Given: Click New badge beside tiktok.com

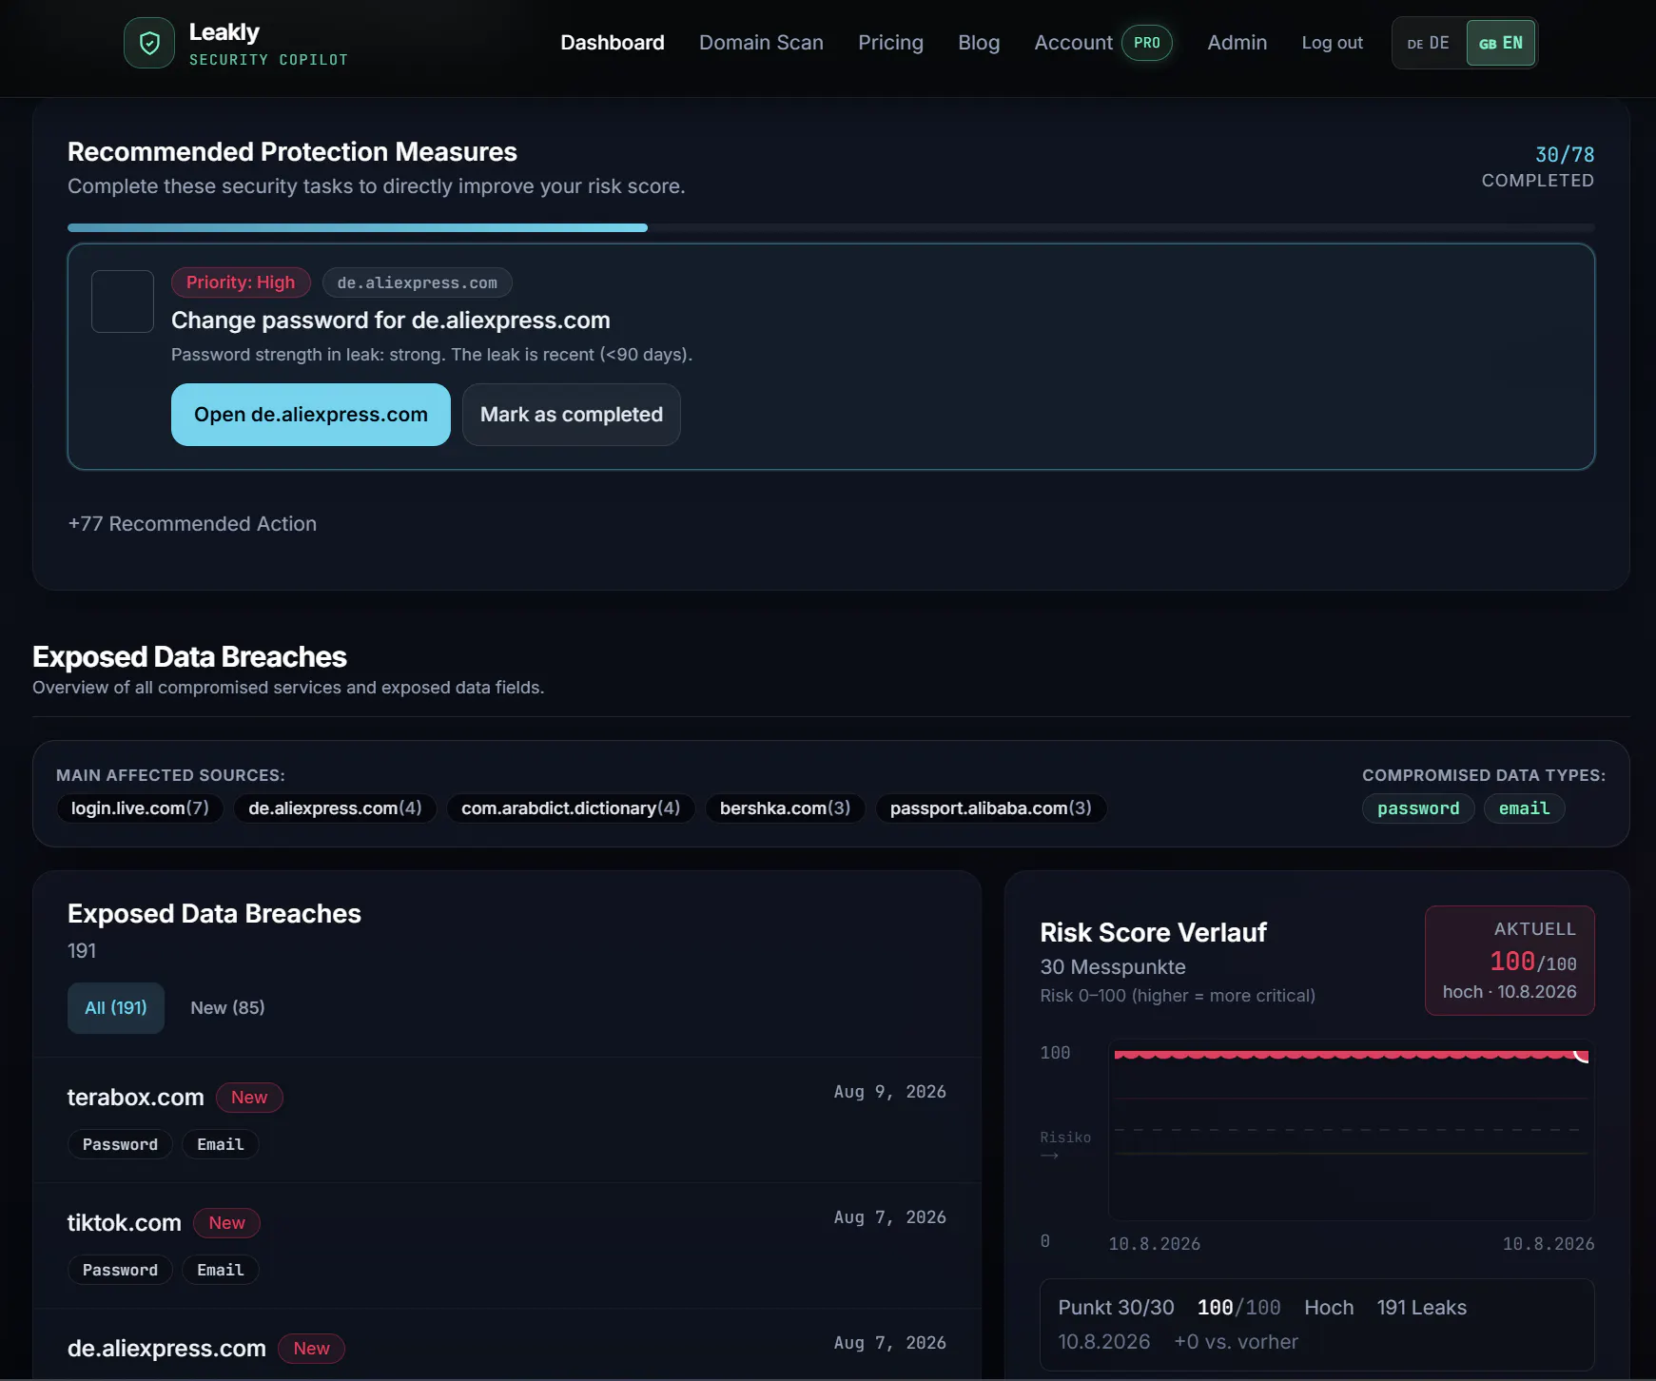Looking at the screenshot, I should [x=227, y=1223].
